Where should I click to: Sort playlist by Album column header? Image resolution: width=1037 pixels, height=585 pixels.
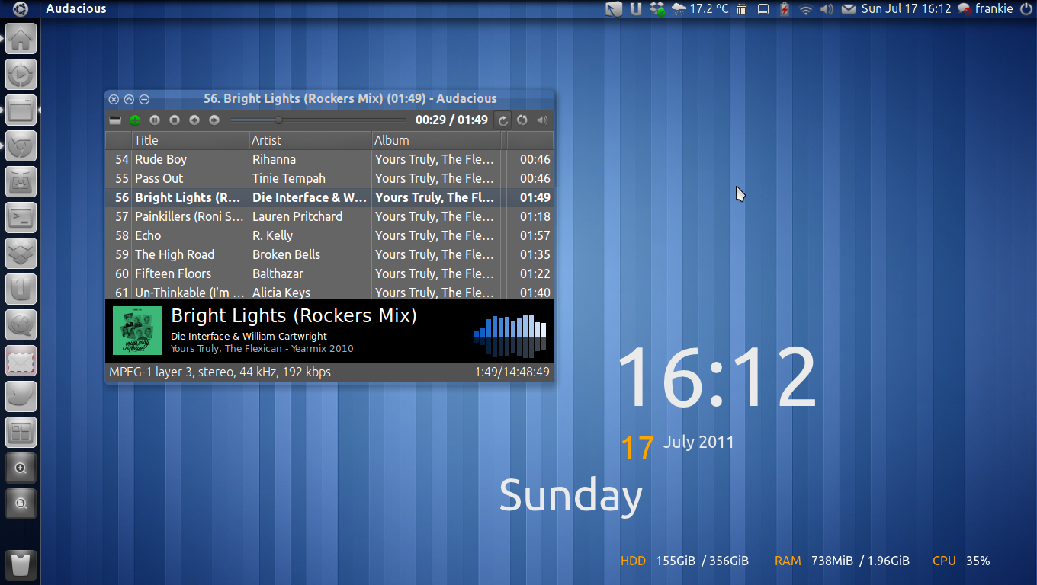pos(437,140)
